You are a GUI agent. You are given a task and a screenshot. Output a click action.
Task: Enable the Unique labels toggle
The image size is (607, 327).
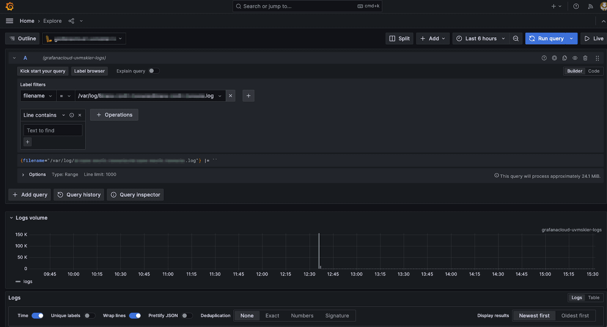click(x=90, y=316)
